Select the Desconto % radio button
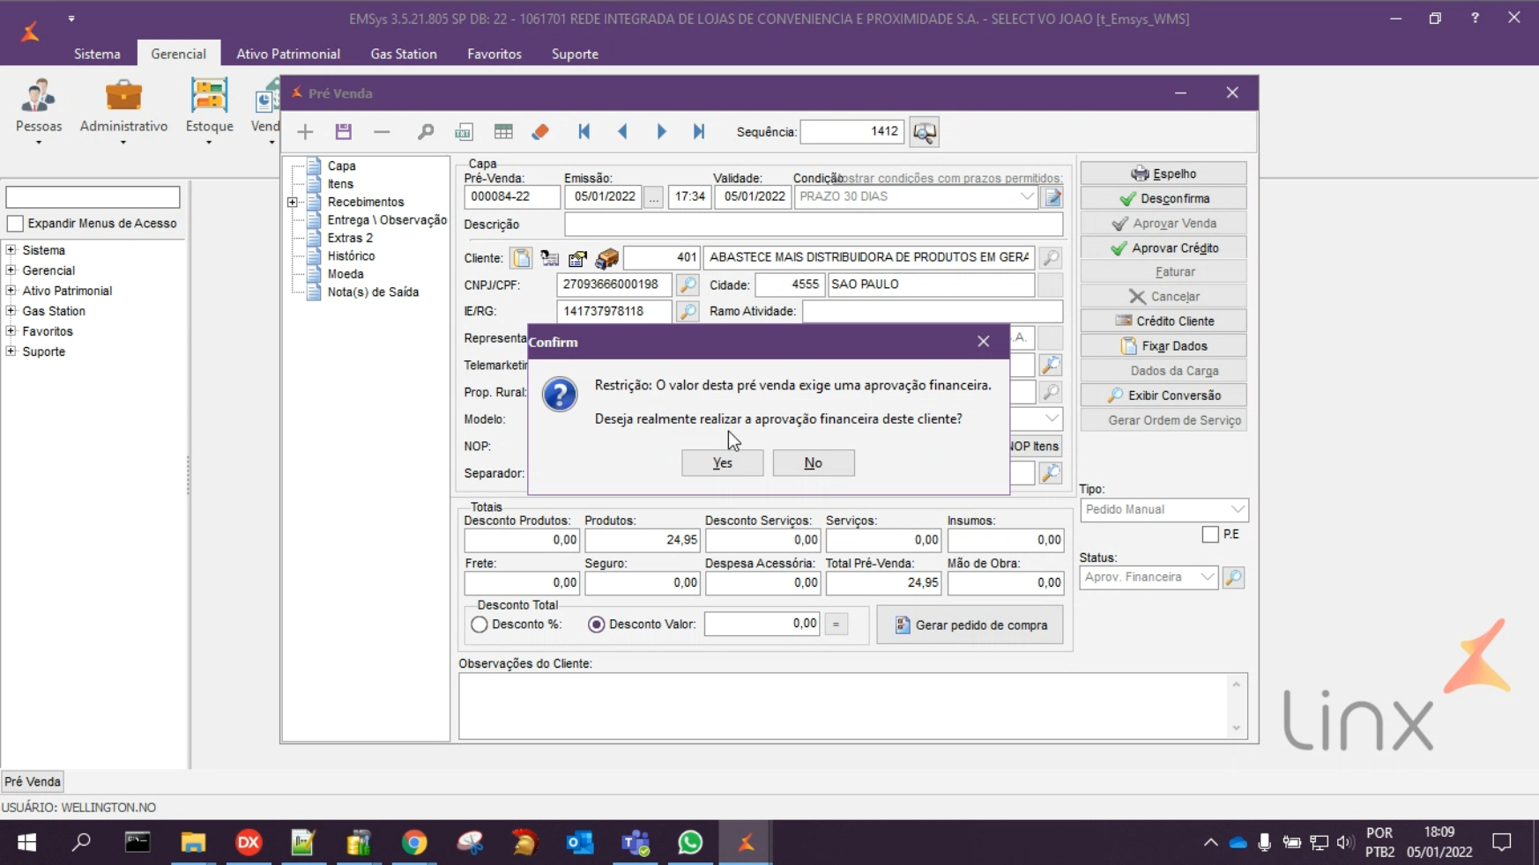Image resolution: width=1539 pixels, height=865 pixels. pyautogui.click(x=480, y=625)
